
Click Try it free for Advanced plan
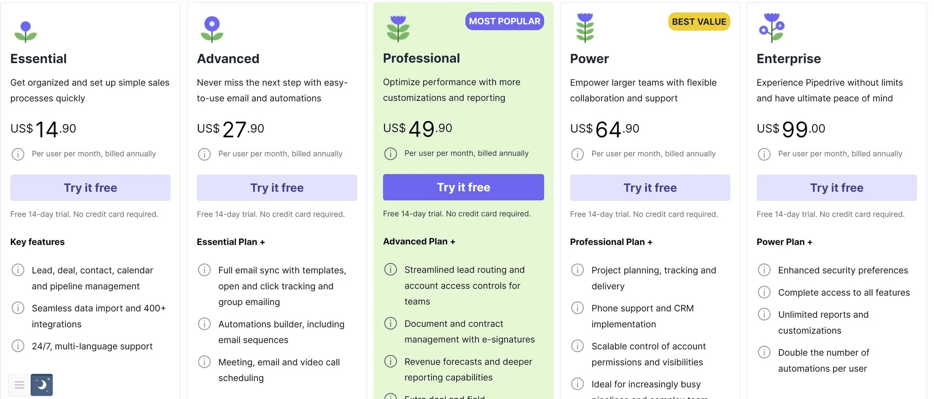pos(276,188)
